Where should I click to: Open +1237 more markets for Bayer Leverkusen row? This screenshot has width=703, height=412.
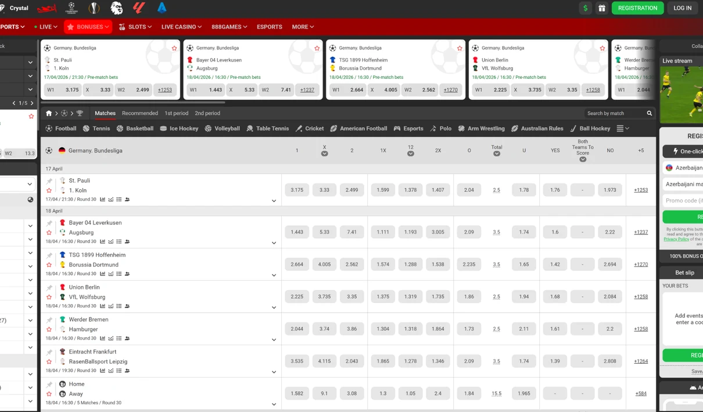click(x=641, y=232)
